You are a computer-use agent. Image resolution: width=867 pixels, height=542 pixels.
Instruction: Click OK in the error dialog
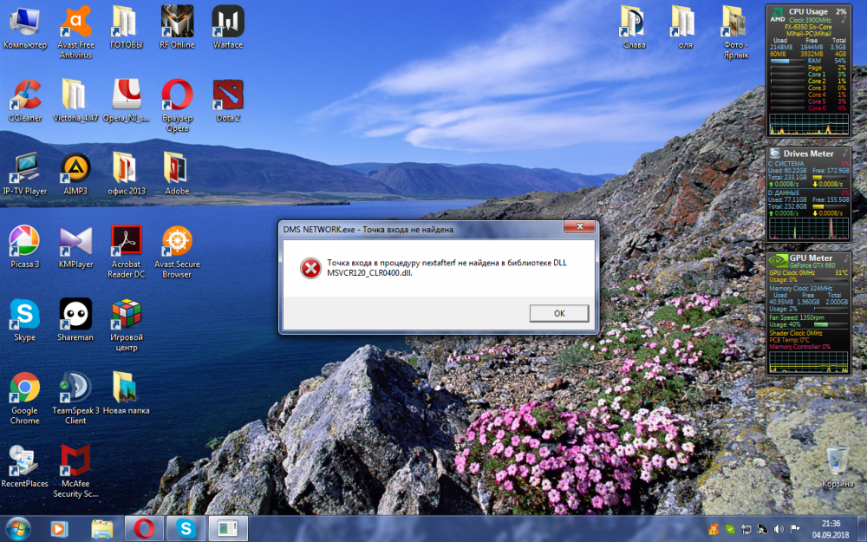click(558, 313)
